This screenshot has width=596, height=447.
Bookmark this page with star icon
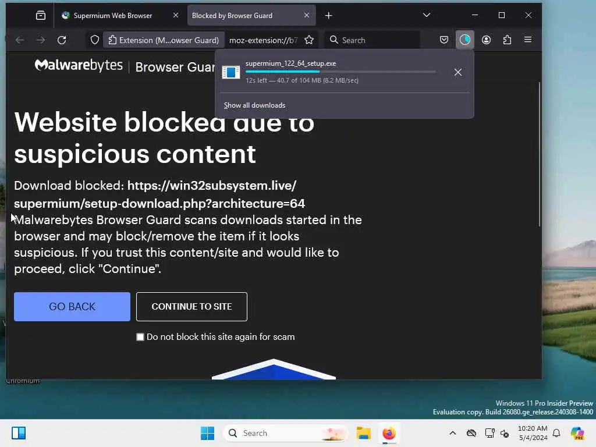(x=309, y=40)
